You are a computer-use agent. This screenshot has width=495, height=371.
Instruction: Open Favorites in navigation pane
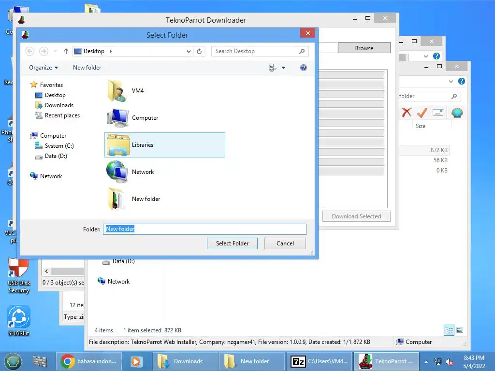(46, 85)
